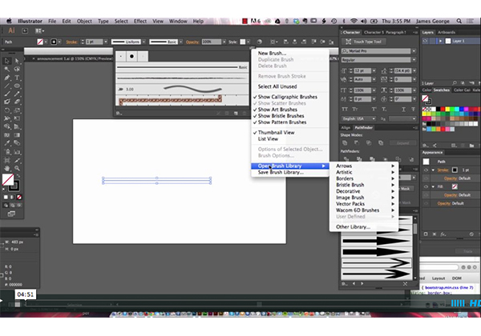Image resolution: width=481 pixels, height=336 pixels.
Task: Select the Artboard tool
Action: (x=7, y=160)
